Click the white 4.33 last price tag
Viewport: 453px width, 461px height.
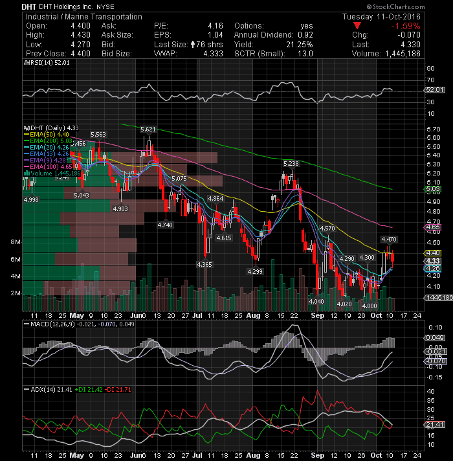432,261
